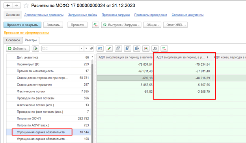Select Потоки по АОЧП (исх.) row
The width and height of the screenshot is (246, 143).
tap(48, 125)
